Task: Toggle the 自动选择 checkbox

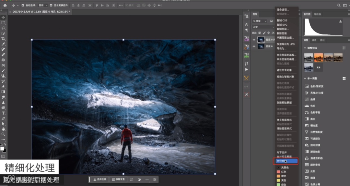Action: pos(23,6)
